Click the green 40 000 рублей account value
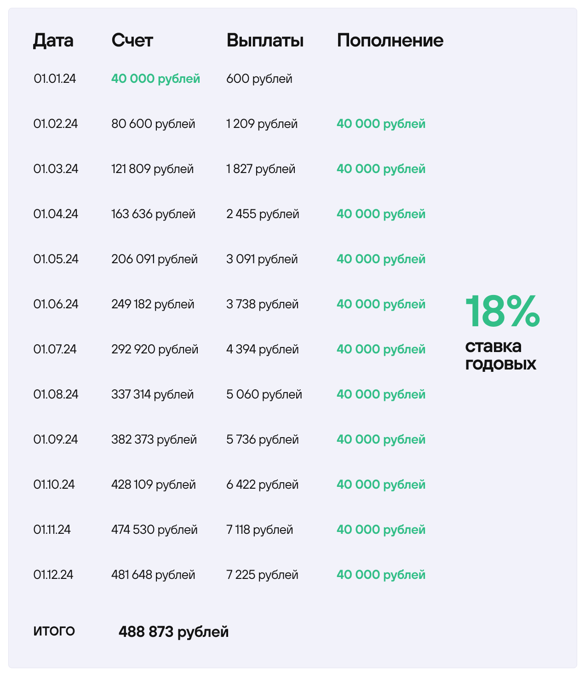This screenshot has width=585, height=676. point(155,79)
